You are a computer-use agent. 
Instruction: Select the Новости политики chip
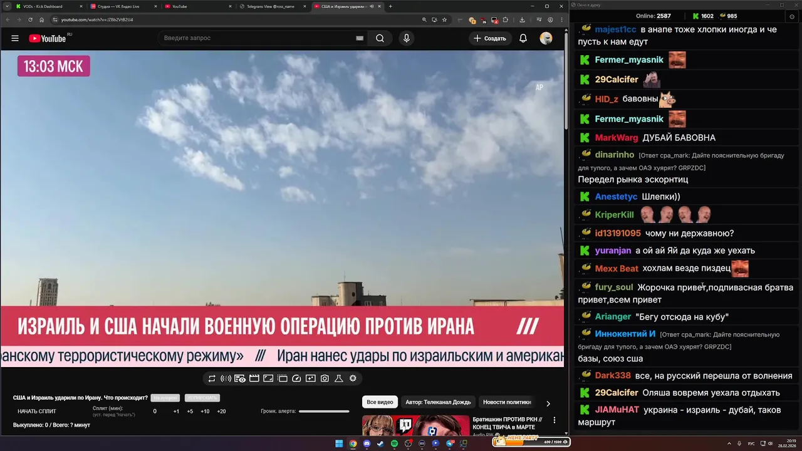click(507, 402)
